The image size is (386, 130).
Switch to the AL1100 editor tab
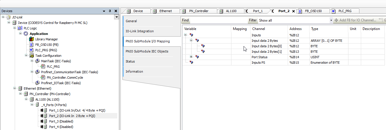(231, 11)
